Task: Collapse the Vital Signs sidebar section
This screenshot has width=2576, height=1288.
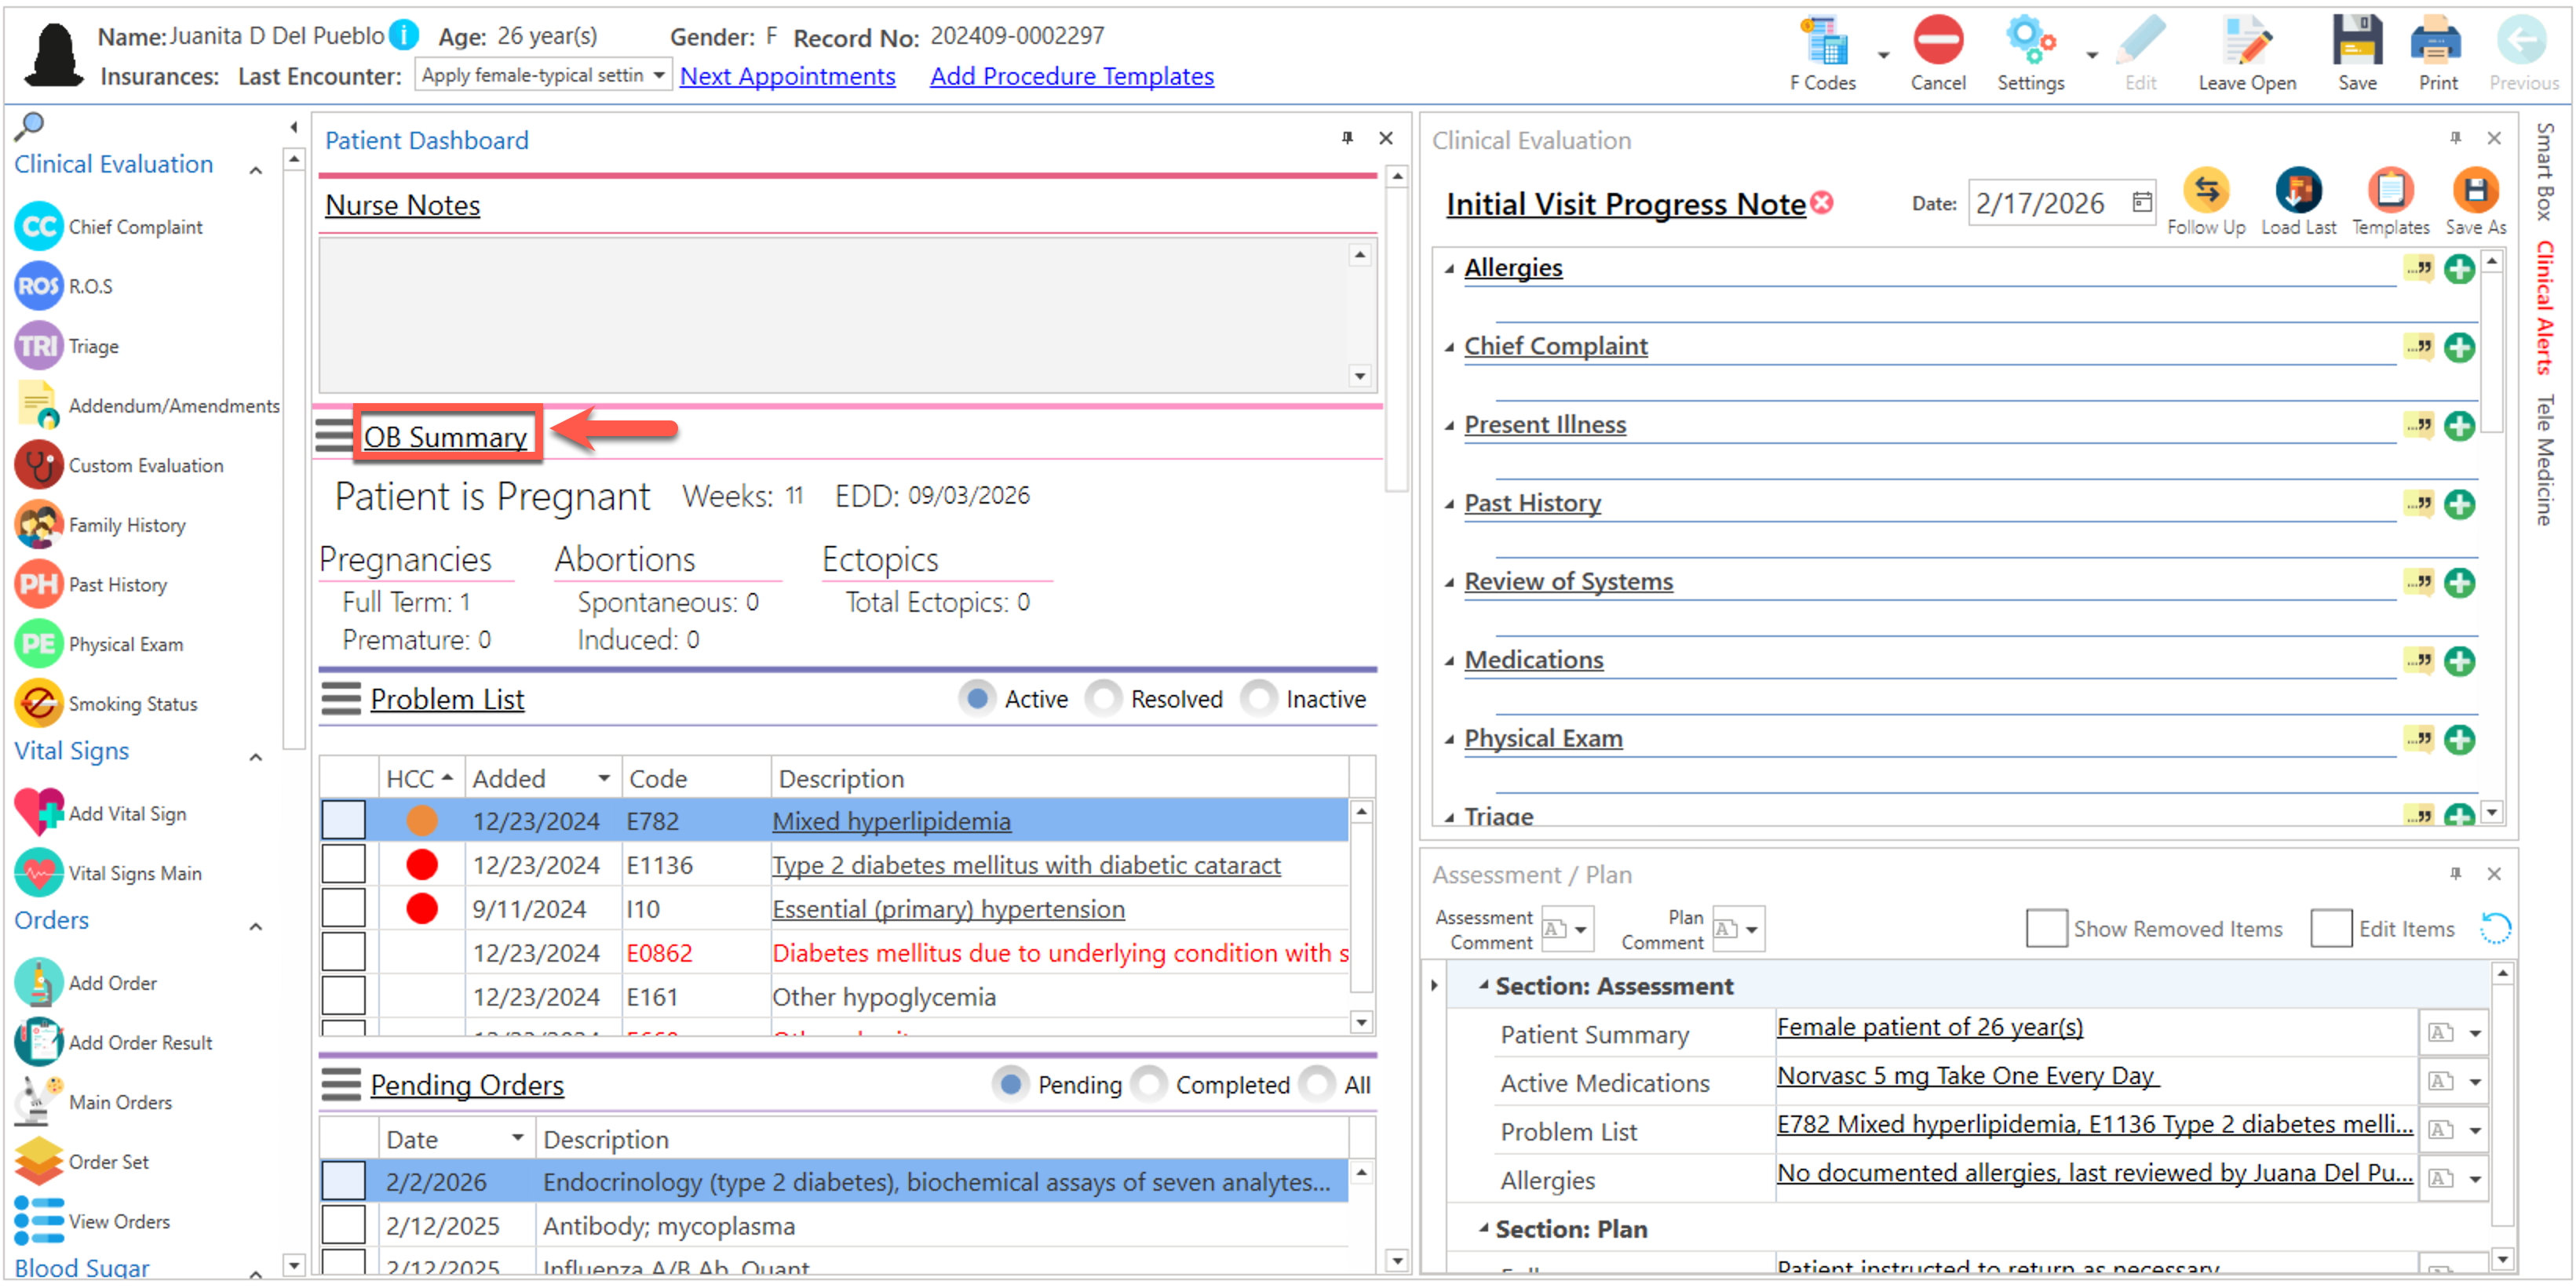Action: (256, 756)
